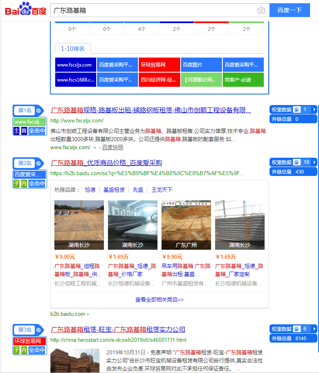Expand arrow on second result 权重数据 10
The image size is (319, 373).
pos(314,162)
